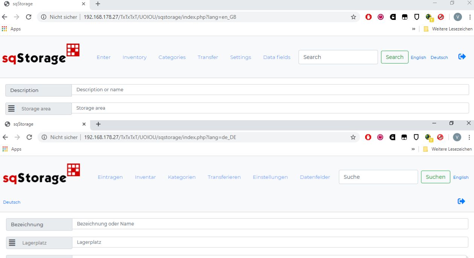Reload the de_DE page
The height and width of the screenshot is (258, 474).
coord(29,137)
